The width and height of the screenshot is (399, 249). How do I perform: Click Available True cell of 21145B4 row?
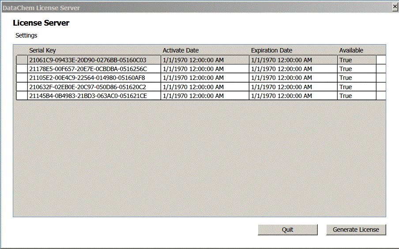click(x=357, y=96)
